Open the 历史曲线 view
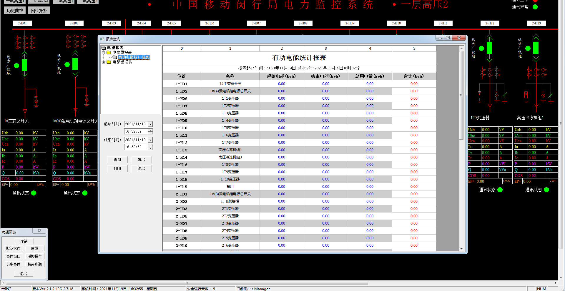This screenshot has width=565, height=291. [15, 11]
